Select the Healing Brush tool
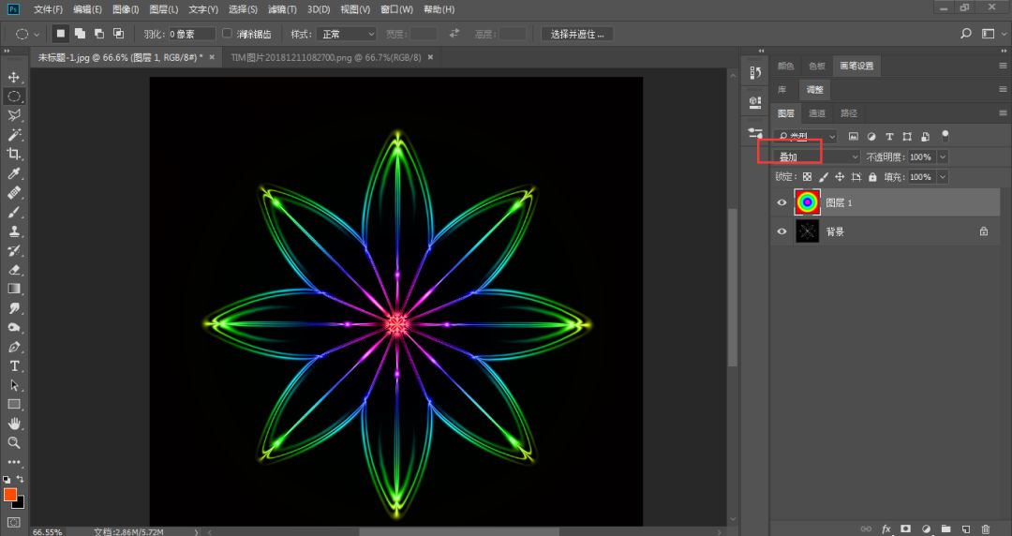This screenshot has width=1012, height=536. coord(13,192)
